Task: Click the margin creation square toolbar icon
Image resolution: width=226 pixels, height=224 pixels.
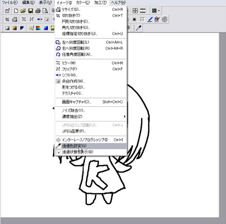Action: [x=47, y=19]
